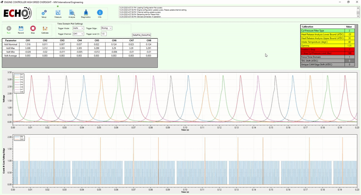The width and height of the screenshot is (361, 195).
Task: Click the Calibration column header
Action: (x=323, y=27)
